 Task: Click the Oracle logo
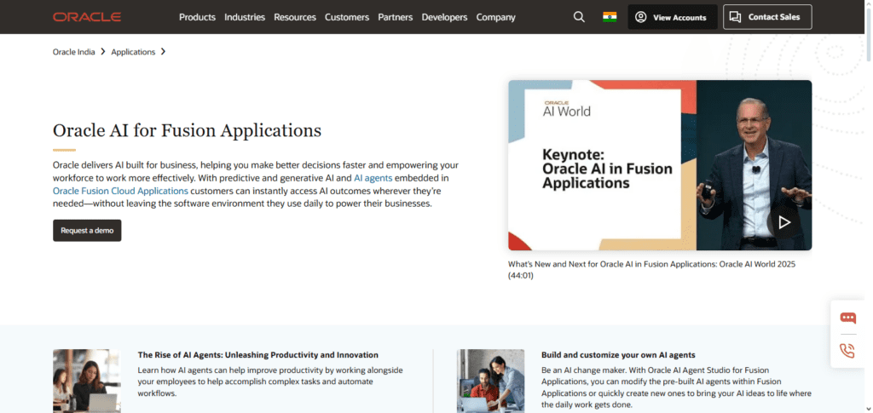coord(87,17)
